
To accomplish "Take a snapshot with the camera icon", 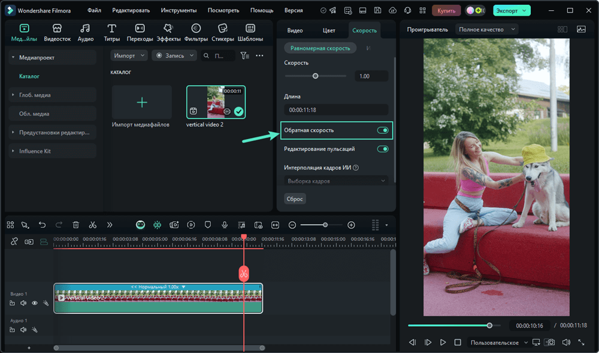I will click(x=551, y=342).
